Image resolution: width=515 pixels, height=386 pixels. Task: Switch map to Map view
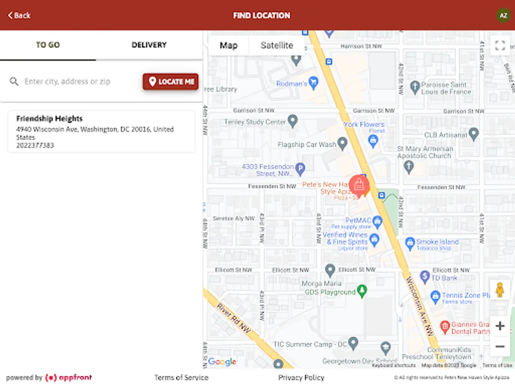click(228, 45)
